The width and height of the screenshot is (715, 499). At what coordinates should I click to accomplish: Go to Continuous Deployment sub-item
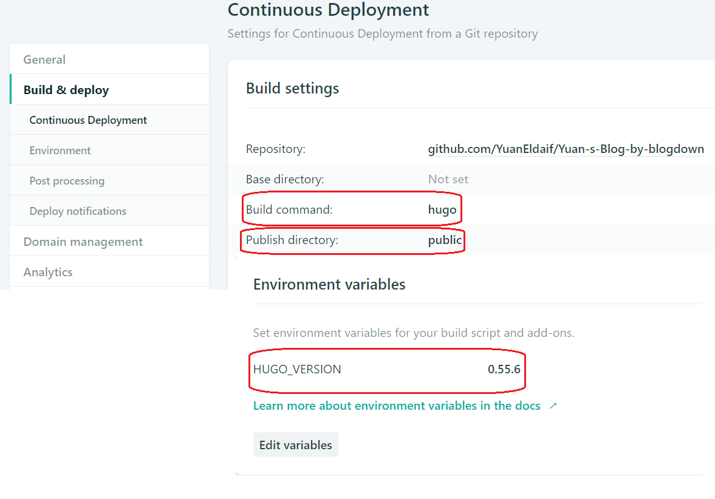pyautogui.click(x=88, y=120)
